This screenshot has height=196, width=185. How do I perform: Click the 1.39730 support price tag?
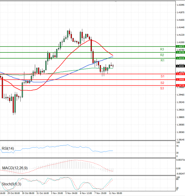pos(180,85)
